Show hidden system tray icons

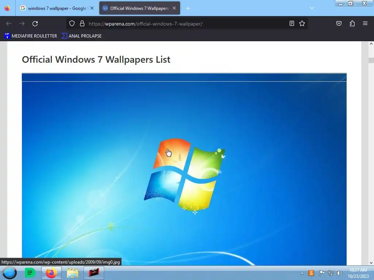click(x=302, y=273)
